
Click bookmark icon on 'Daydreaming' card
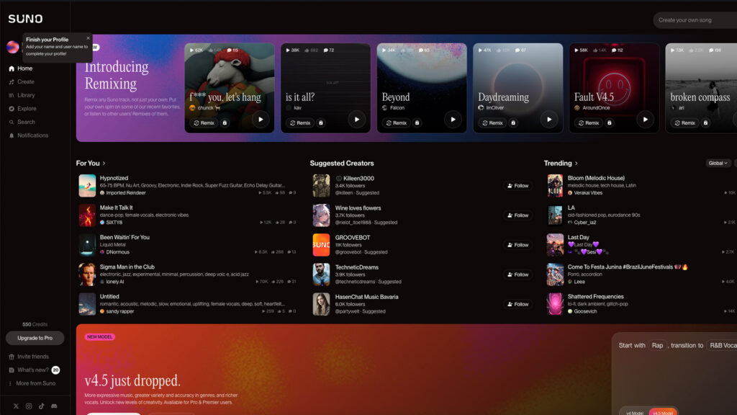pos(513,122)
